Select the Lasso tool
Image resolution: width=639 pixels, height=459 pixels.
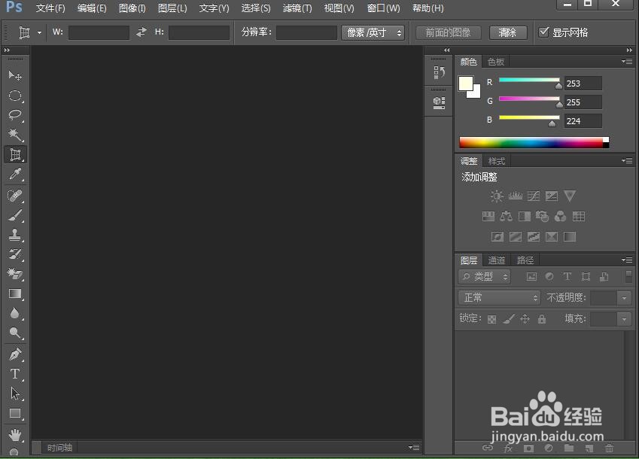[x=15, y=115]
